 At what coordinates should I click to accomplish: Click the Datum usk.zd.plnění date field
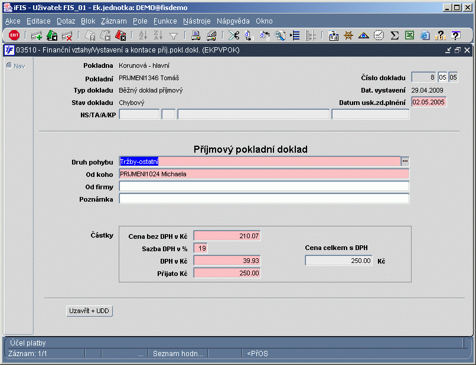point(429,102)
